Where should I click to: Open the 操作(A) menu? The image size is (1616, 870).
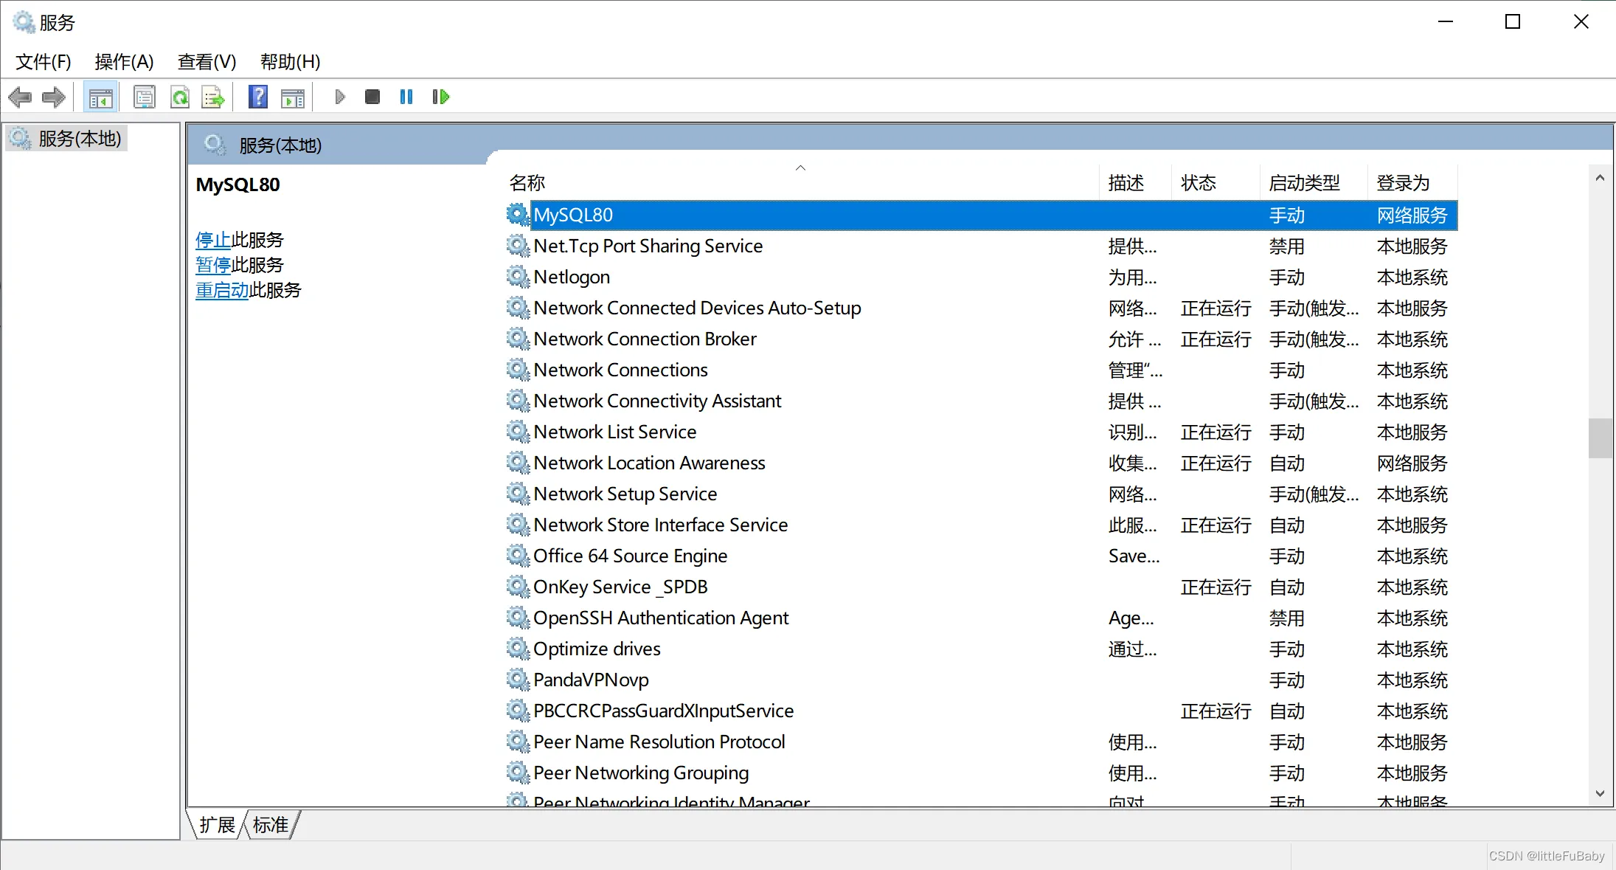(124, 62)
